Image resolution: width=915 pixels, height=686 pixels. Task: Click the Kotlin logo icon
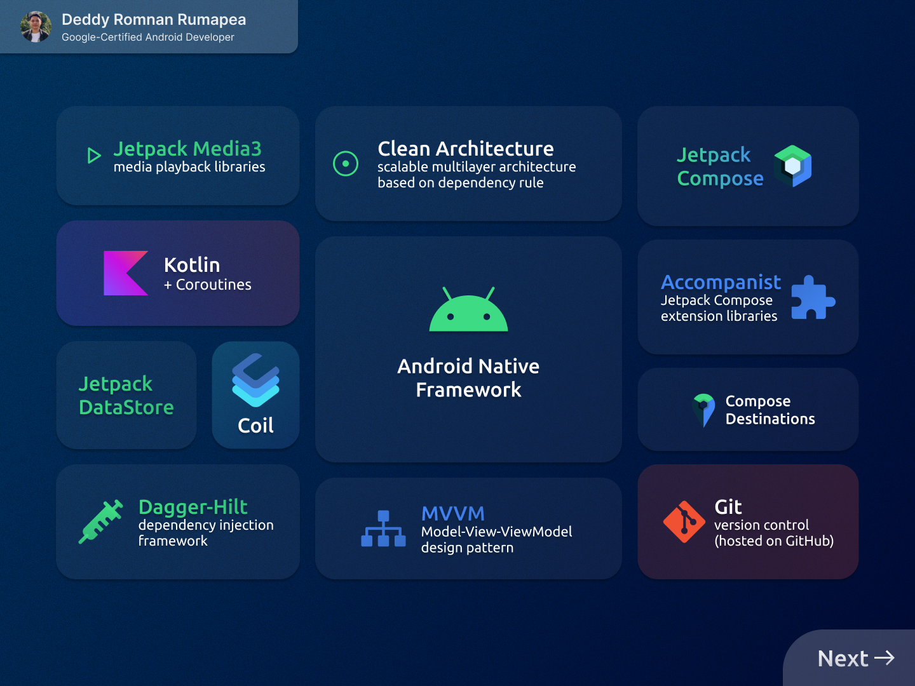coord(126,273)
